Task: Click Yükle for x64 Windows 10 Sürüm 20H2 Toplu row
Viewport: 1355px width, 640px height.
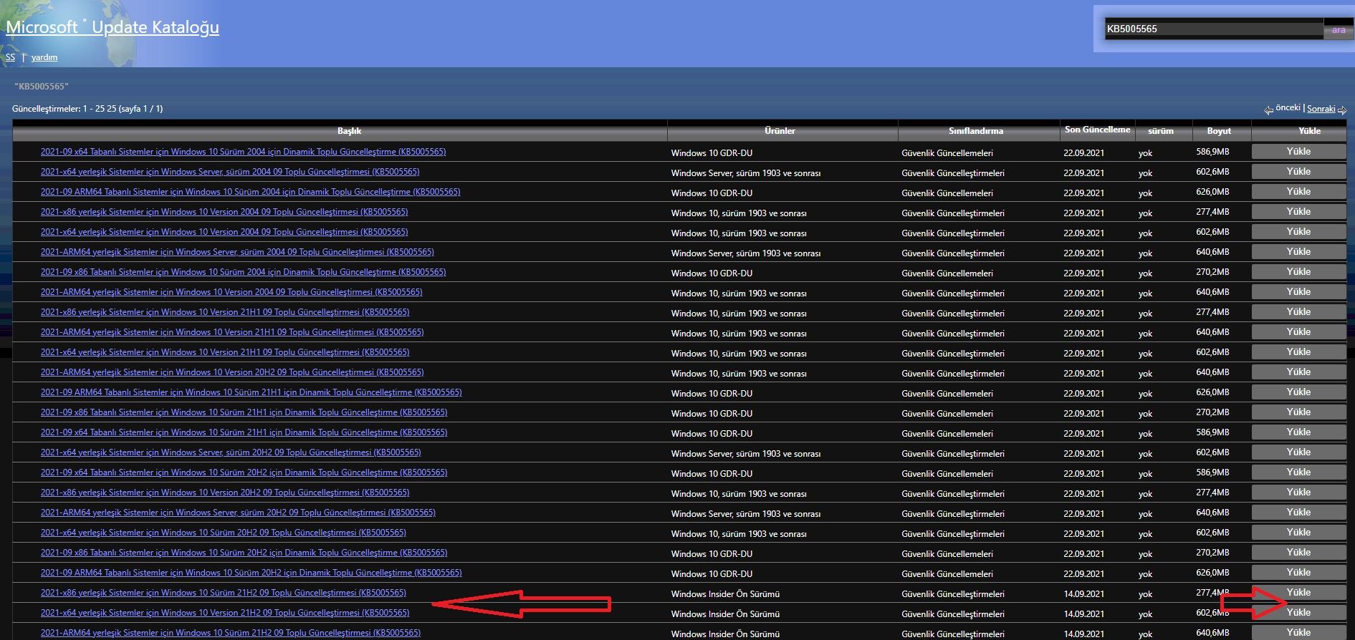Action: point(1298,533)
